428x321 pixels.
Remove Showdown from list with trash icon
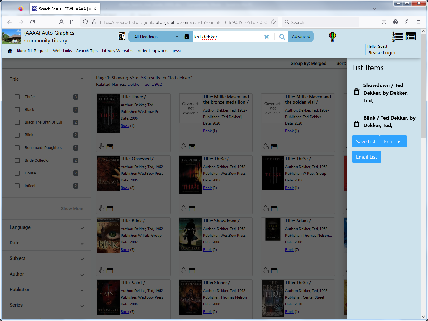pyautogui.click(x=357, y=92)
